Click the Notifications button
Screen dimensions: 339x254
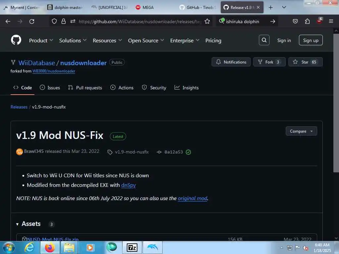click(x=231, y=62)
